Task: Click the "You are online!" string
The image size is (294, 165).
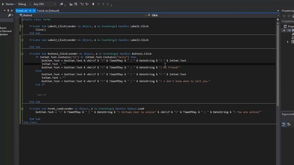Action: tap(247, 112)
